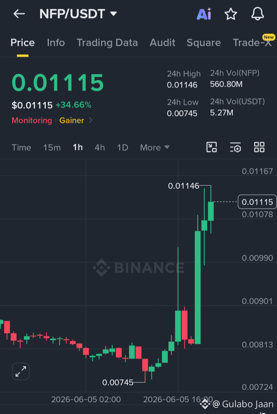Screen dimensions: 277x414
Task: Switch to the Price tab
Action: coord(23,43)
